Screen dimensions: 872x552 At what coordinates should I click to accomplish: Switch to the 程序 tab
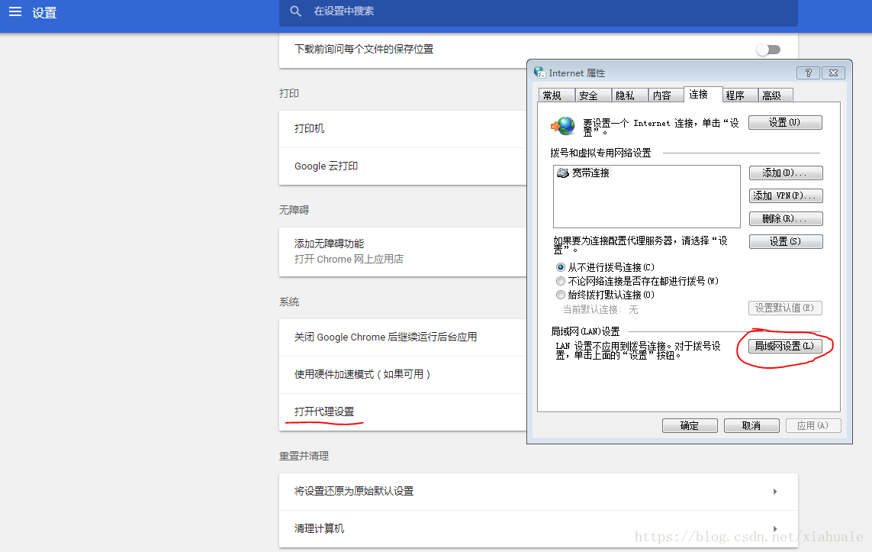pyautogui.click(x=740, y=95)
